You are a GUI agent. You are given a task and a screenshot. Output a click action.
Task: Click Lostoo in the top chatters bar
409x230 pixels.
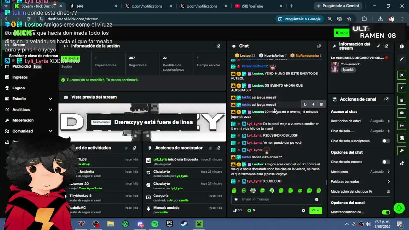245,56
